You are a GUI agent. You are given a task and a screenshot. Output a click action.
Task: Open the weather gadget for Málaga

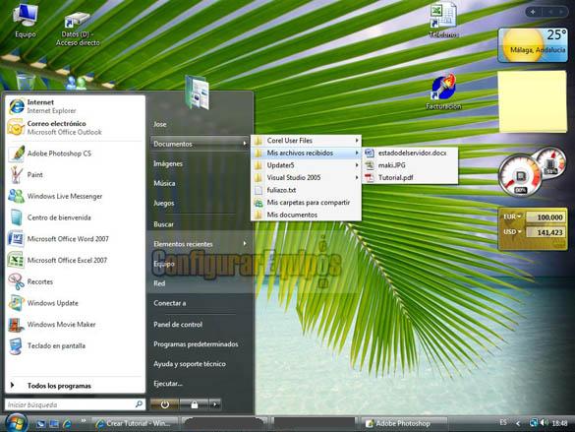click(x=533, y=45)
